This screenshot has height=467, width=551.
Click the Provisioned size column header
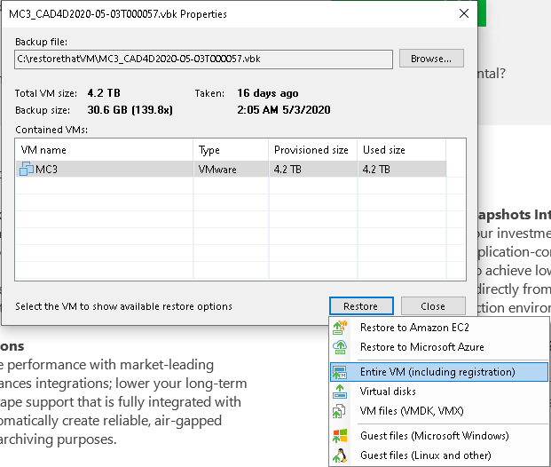312,150
